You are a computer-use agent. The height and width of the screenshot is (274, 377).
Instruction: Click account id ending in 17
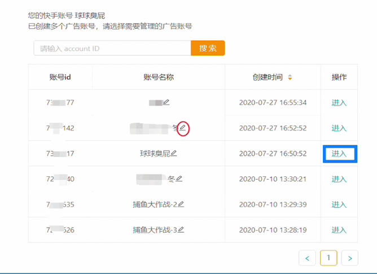[x=60, y=154]
